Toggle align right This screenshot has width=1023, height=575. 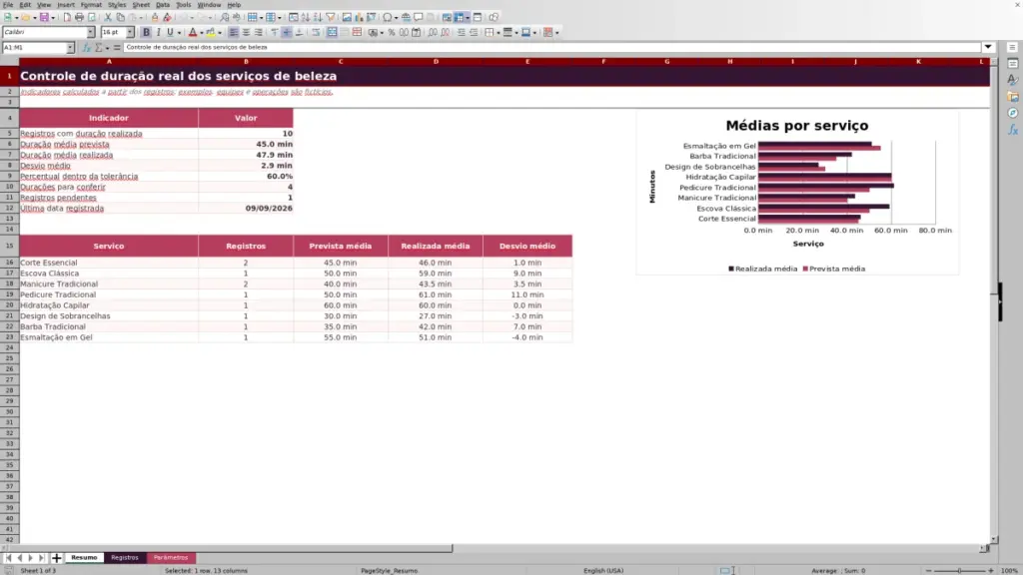coord(259,32)
